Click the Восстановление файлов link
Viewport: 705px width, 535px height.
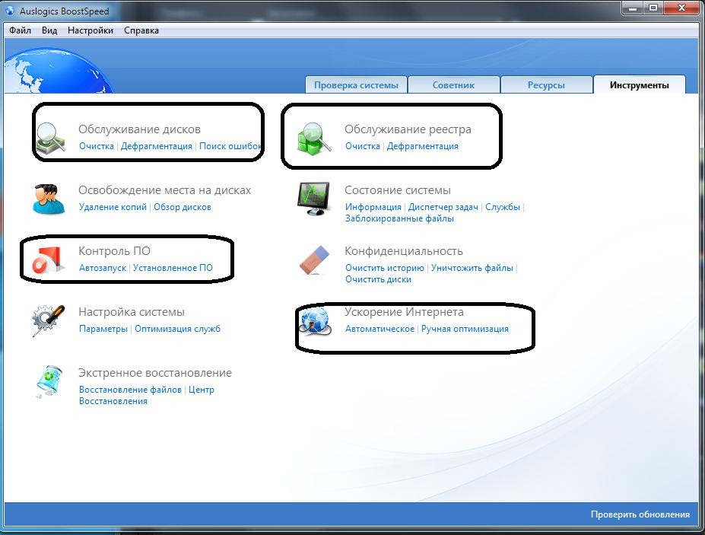[x=130, y=390]
